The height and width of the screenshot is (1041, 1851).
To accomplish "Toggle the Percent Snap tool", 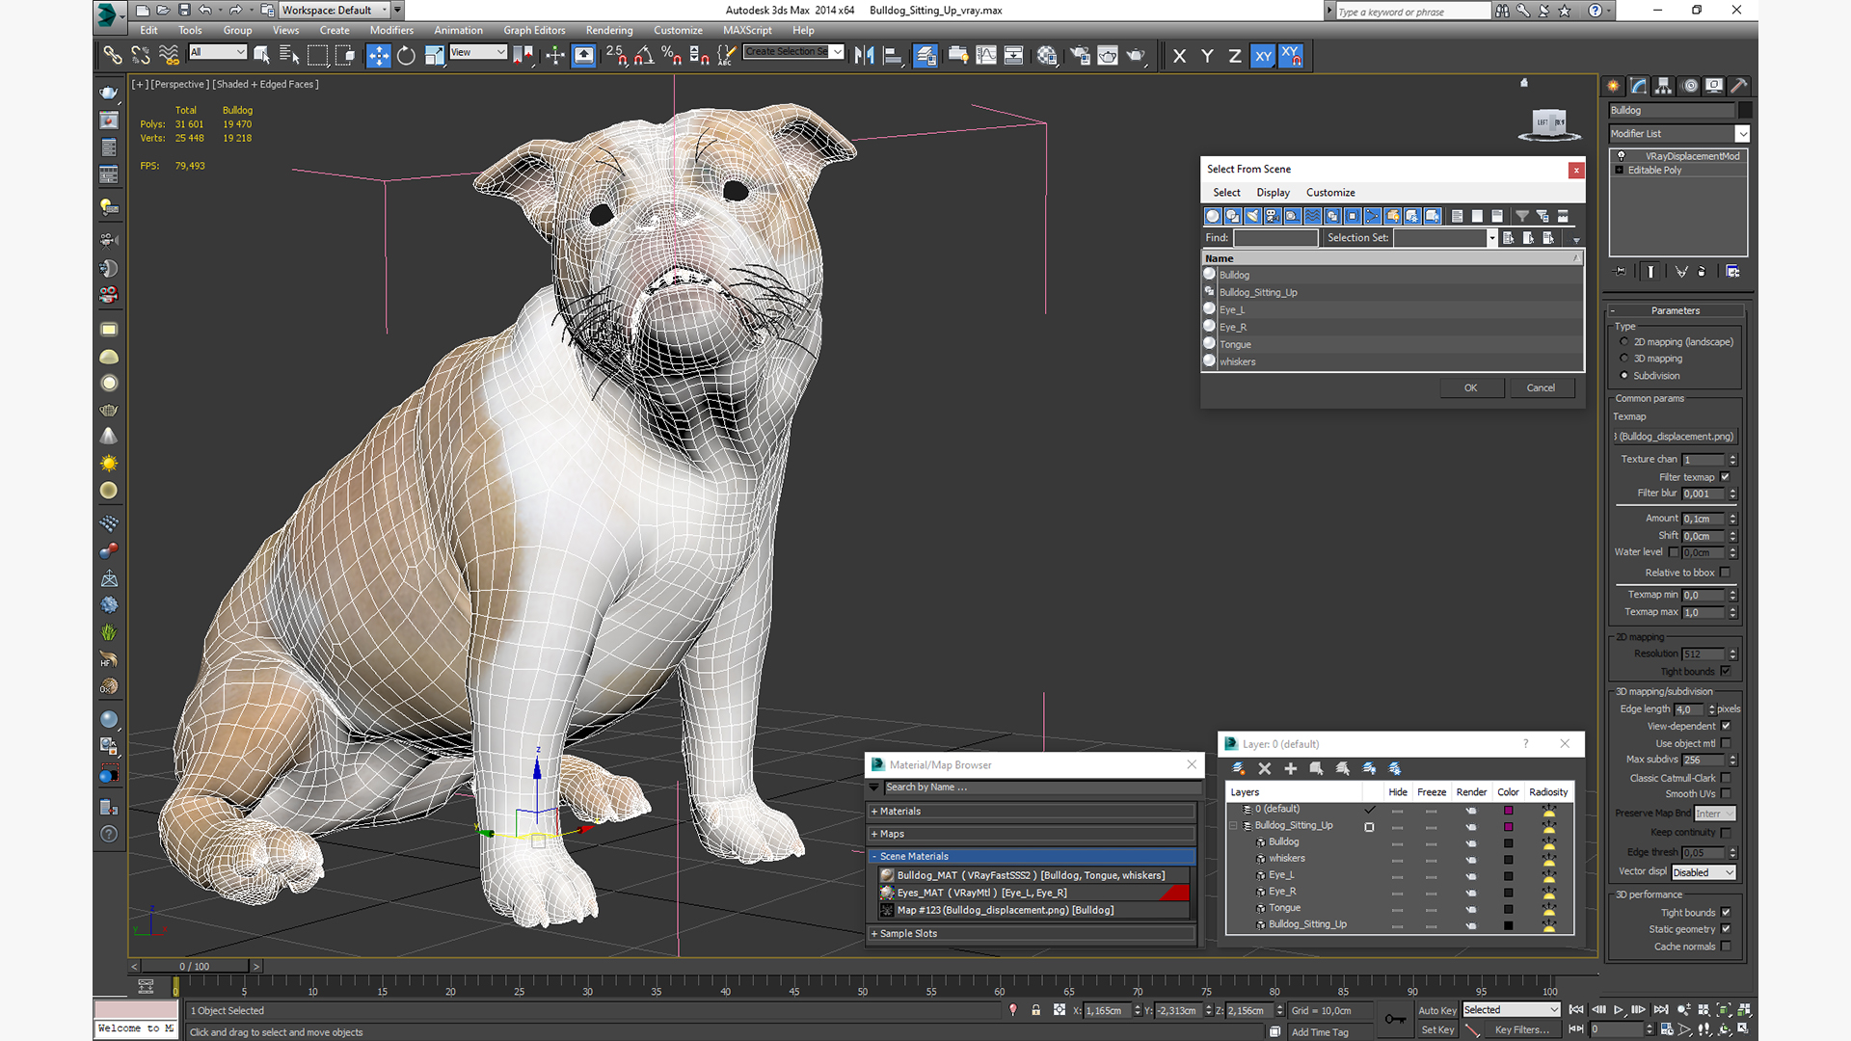I will click(x=672, y=56).
